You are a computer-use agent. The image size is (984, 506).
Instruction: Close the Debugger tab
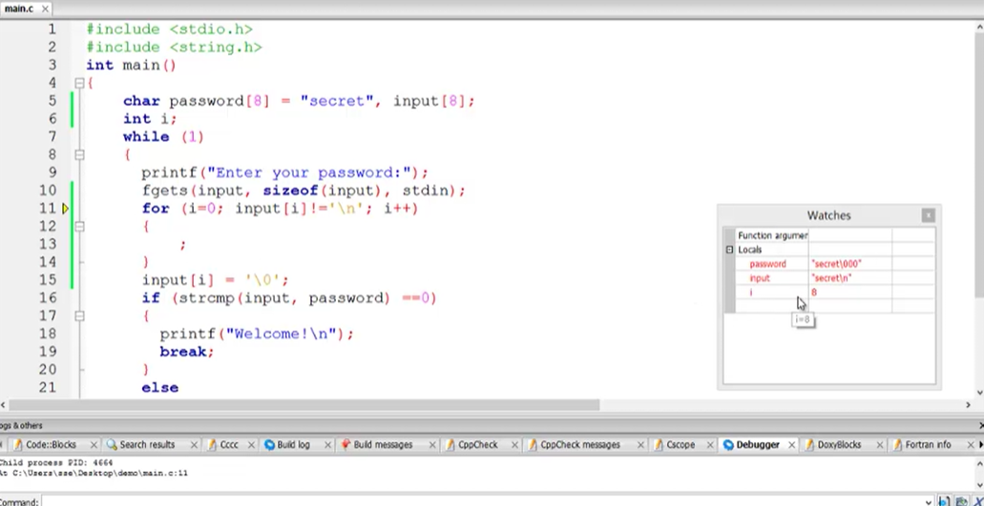coord(791,445)
